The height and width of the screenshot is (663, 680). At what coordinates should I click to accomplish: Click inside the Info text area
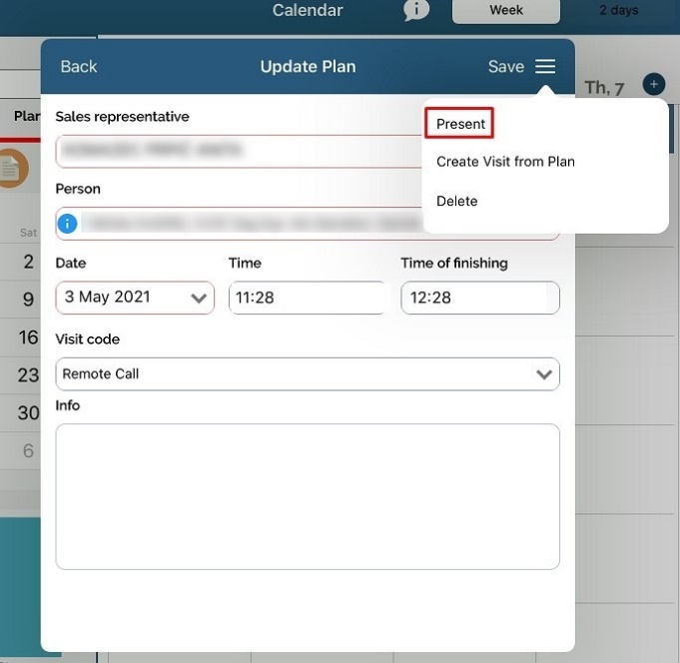(308, 496)
